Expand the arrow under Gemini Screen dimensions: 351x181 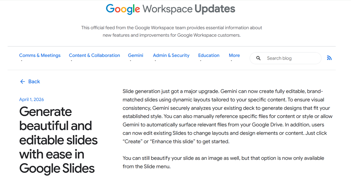(x=130, y=61)
